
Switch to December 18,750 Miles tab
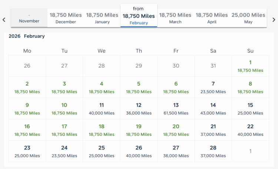66,18
